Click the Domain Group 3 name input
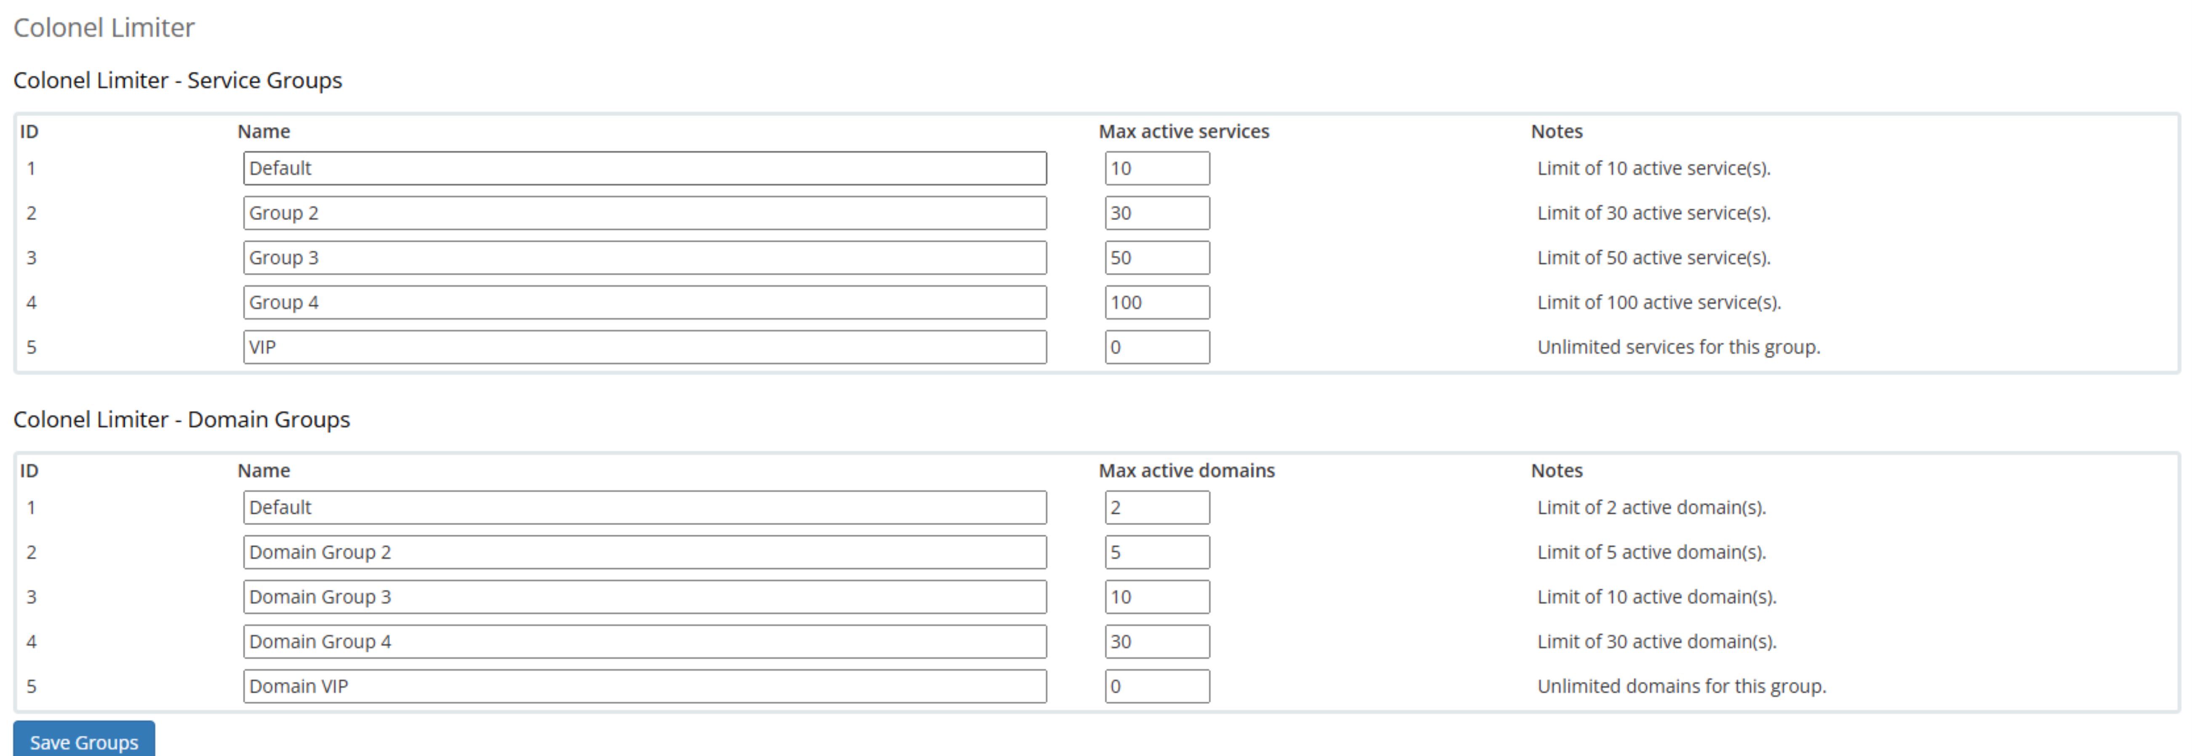The height and width of the screenshot is (756, 2192). 644,597
